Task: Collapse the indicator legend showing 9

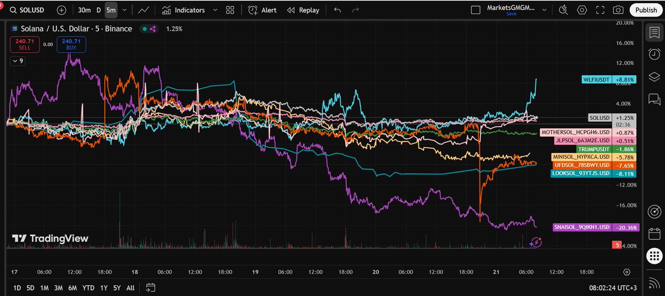Action: click(x=18, y=61)
